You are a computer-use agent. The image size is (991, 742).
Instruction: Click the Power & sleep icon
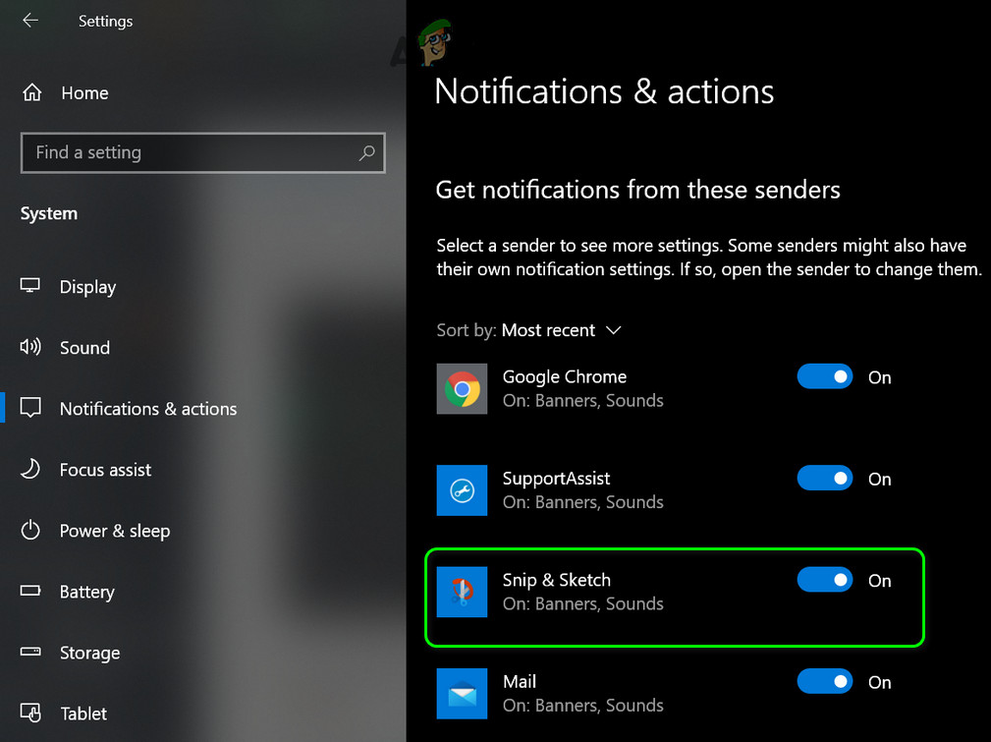pos(30,530)
